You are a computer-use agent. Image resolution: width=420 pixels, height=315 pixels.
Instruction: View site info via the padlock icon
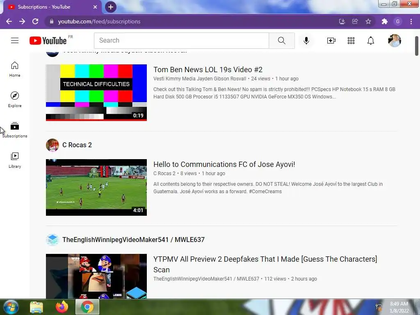pyautogui.click(x=52, y=21)
